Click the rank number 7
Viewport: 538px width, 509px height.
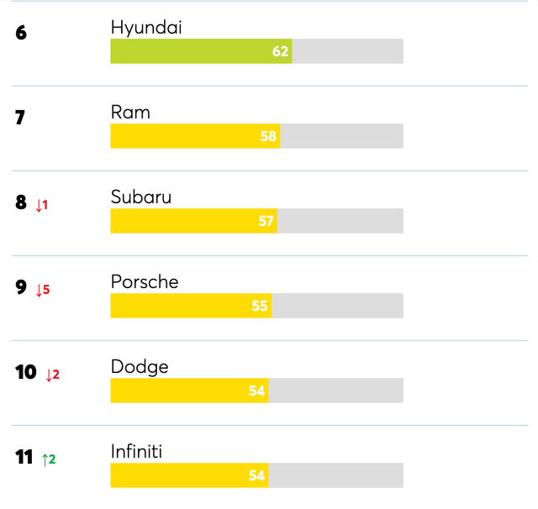20,118
